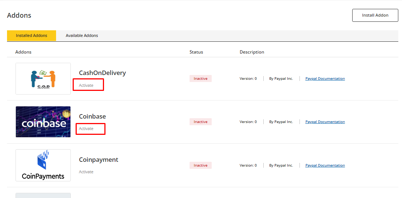This screenshot has height=198, width=402.
Task: Click the CashOnDelivery Inactive status badge
Action: (x=201, y=79)
